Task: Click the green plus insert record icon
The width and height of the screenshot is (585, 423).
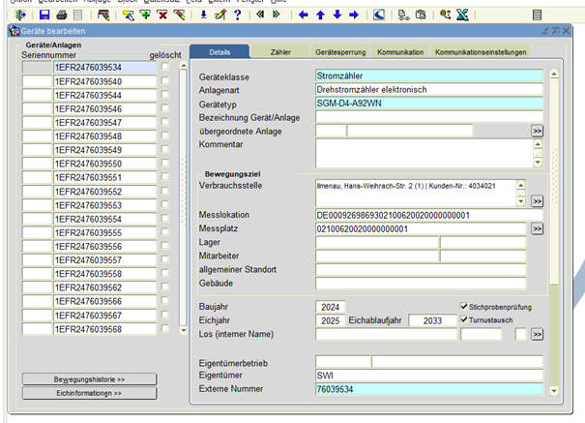Action: [x=145, y=15]
